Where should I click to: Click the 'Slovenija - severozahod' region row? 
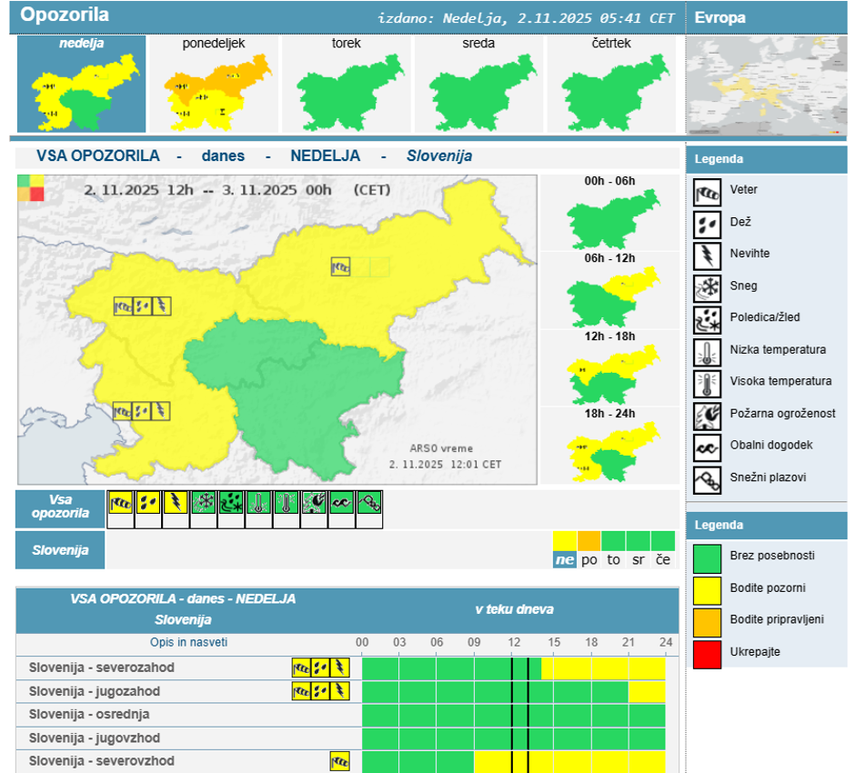[102, 668]
